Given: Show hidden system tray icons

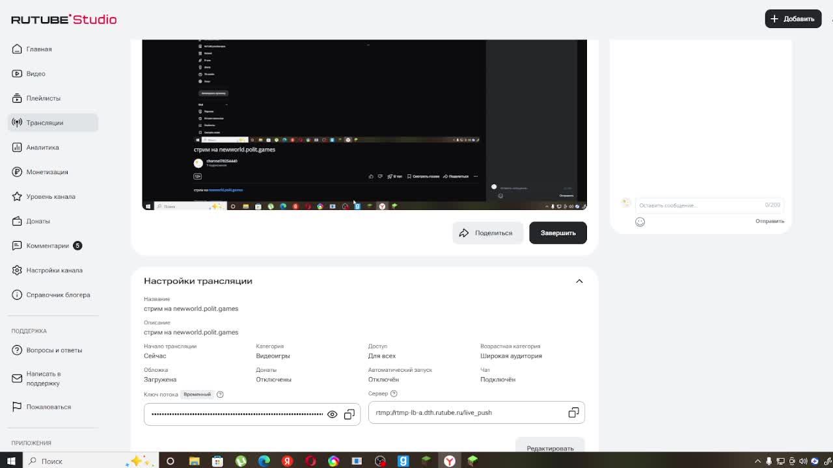Looking at the screenshot, I should pyautogui.click(x=758, y=461).
